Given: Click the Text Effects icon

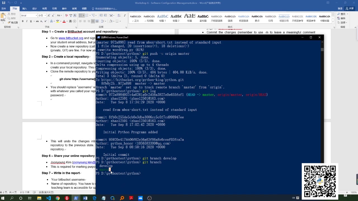Looking at the screenshot, I should tap(51, 21).
